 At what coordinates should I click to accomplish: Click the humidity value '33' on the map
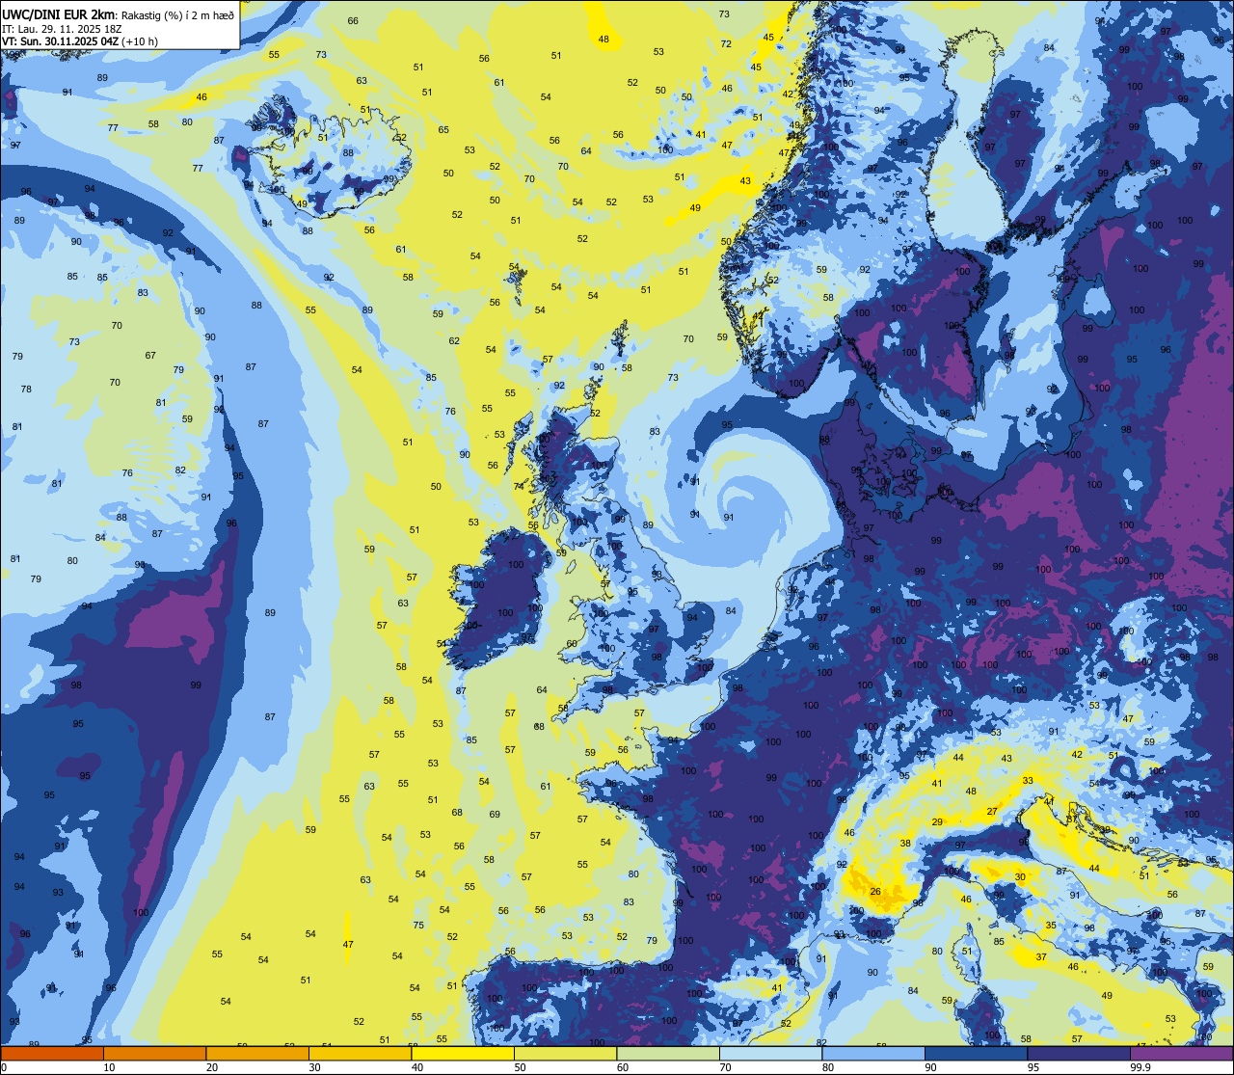1028,780
